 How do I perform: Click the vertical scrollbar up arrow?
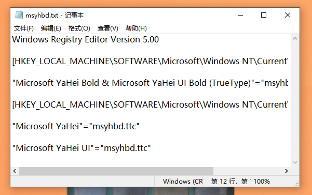pos(295,39)
